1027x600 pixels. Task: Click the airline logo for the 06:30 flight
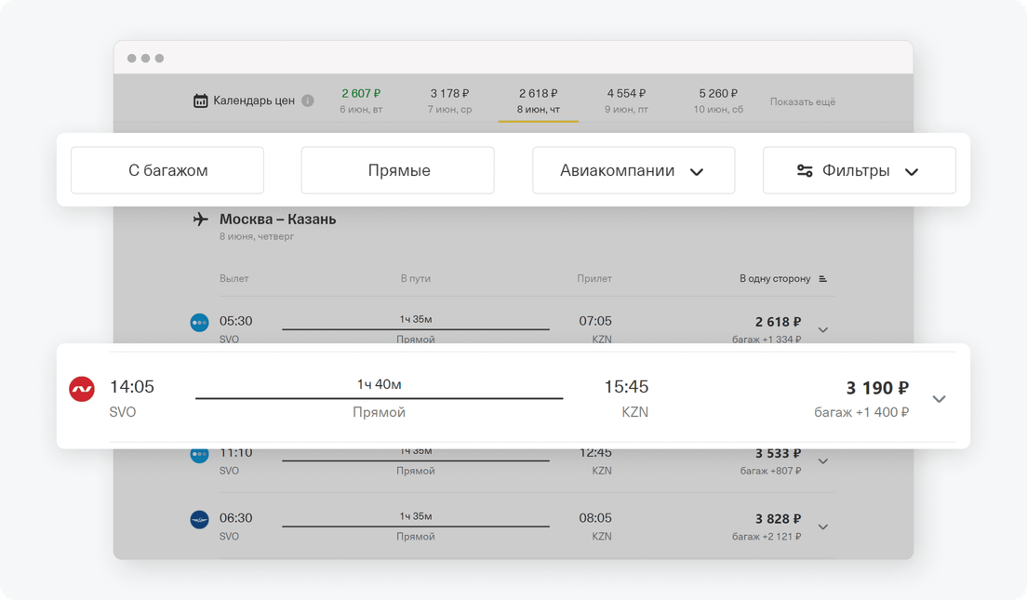tap(199, 519)
